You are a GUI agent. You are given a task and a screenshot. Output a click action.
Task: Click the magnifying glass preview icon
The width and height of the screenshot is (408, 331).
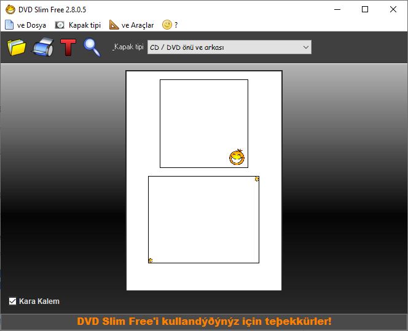92,48
